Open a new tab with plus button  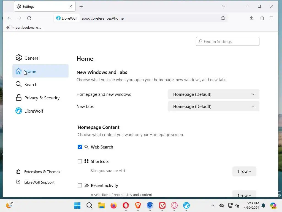(81, 7)
